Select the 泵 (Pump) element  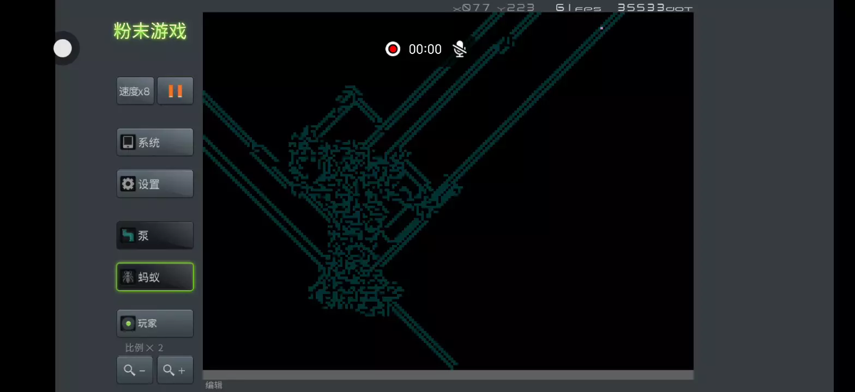[x=155, y=235]
